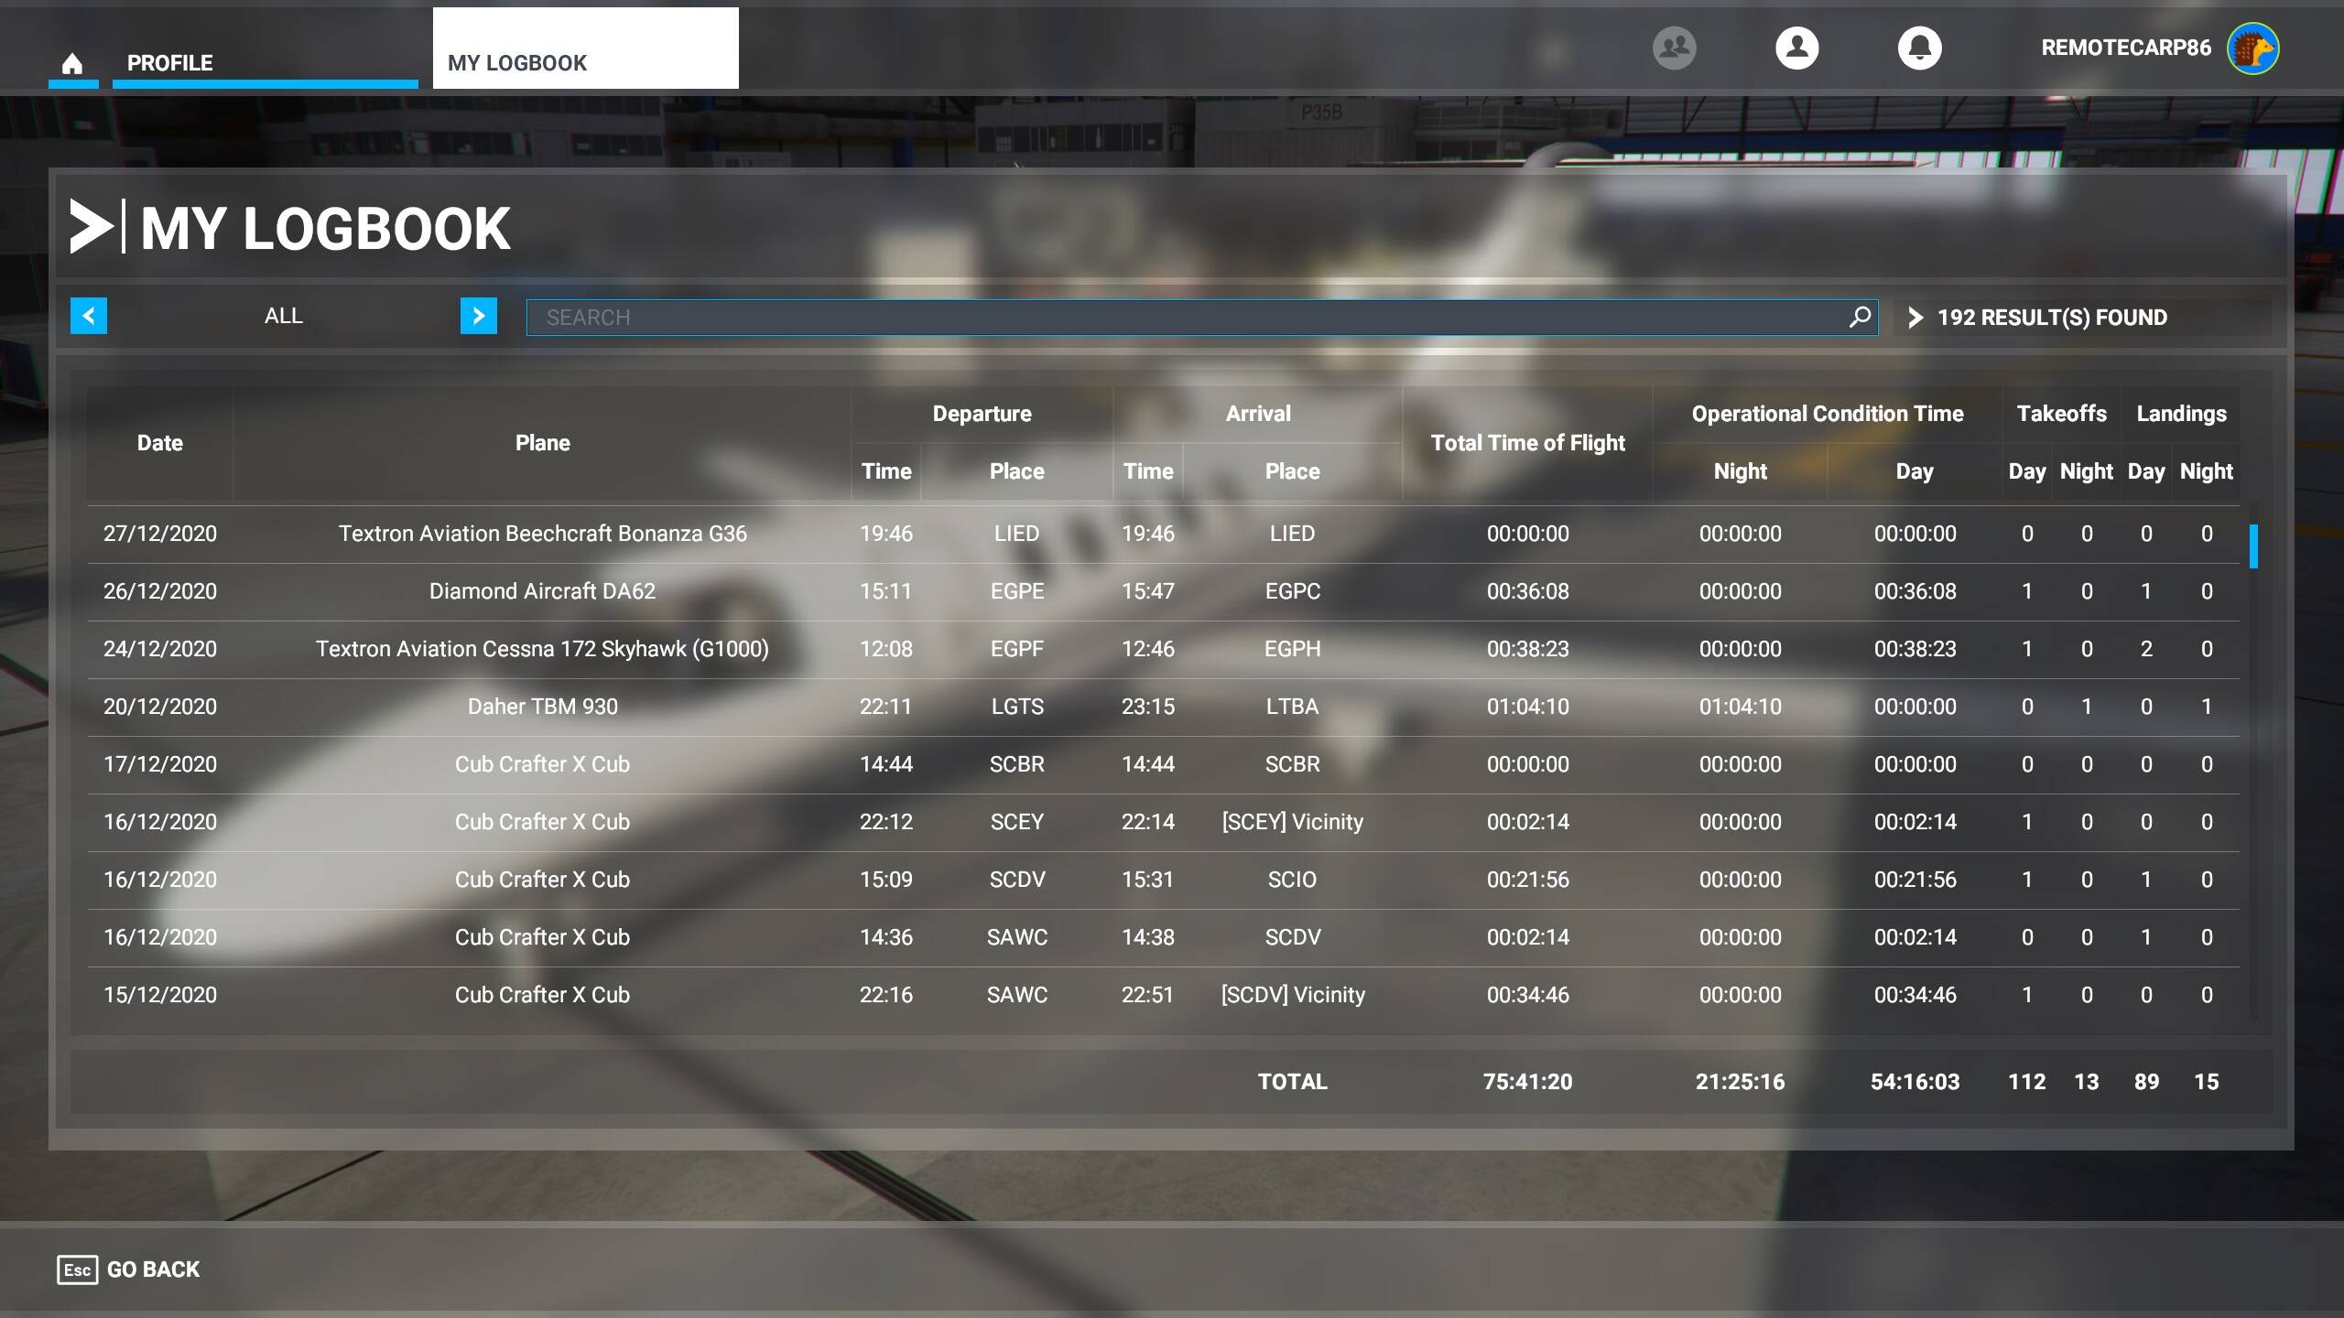Click the REMOTECARP86 username text
The height and width of the screenshot is (1318, 2344).
[x=2125, y=48]
